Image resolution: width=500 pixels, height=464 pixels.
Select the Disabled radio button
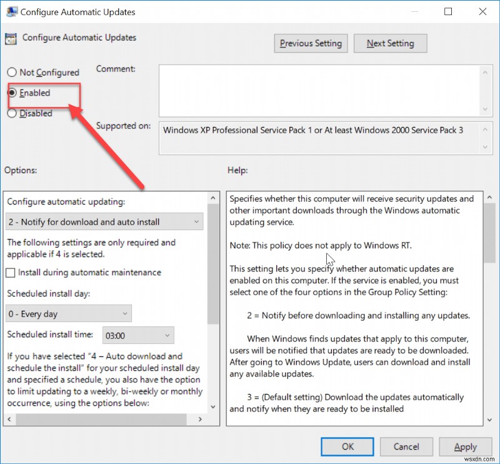tap(11, 113)
